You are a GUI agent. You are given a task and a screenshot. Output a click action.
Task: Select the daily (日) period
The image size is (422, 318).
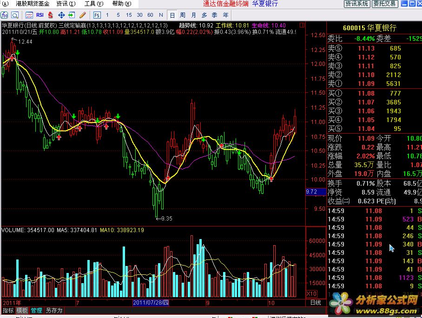pos(172,15)
